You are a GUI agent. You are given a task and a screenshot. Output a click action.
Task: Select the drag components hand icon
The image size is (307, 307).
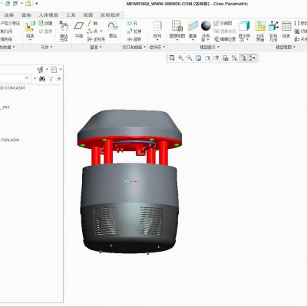(64, 31)
